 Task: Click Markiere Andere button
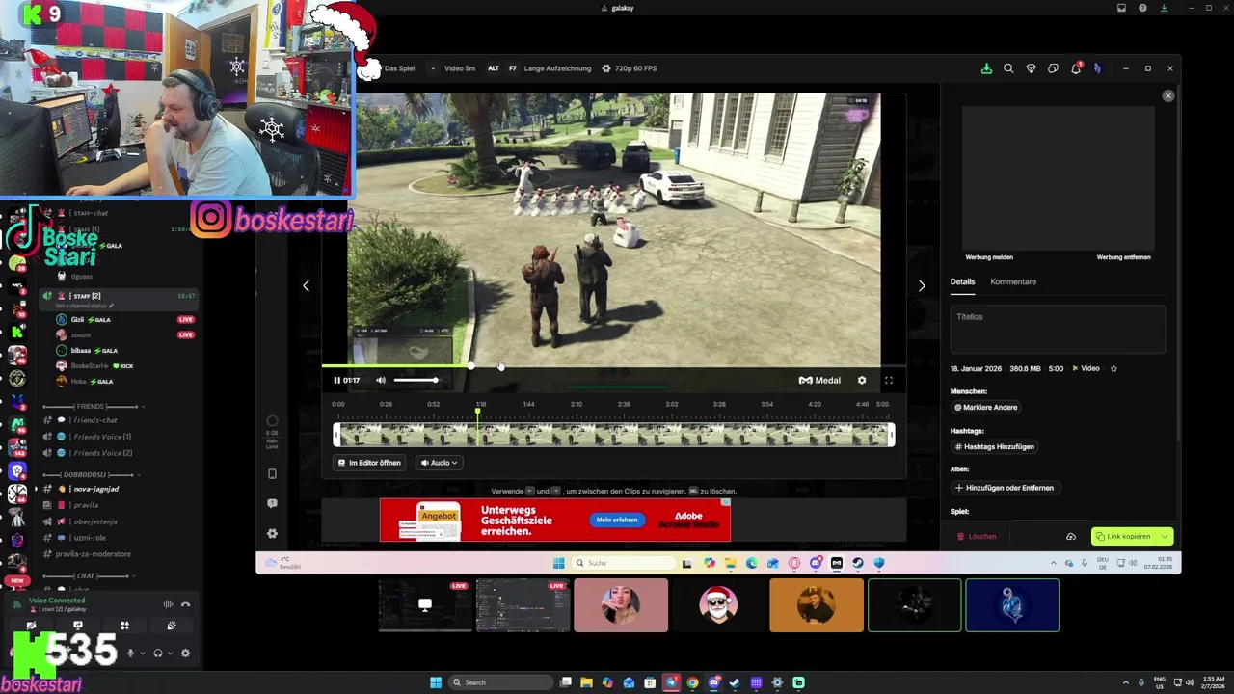(x=986, y=407)
